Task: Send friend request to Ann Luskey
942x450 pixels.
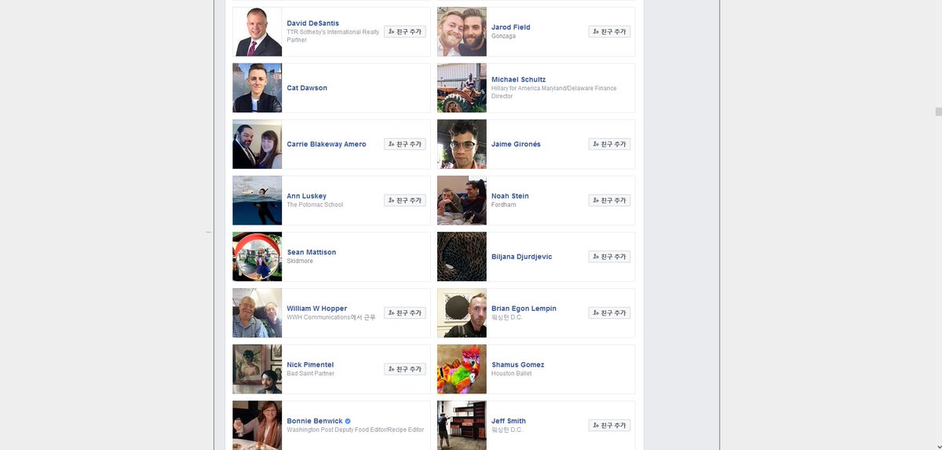Action: pos(405,200)
